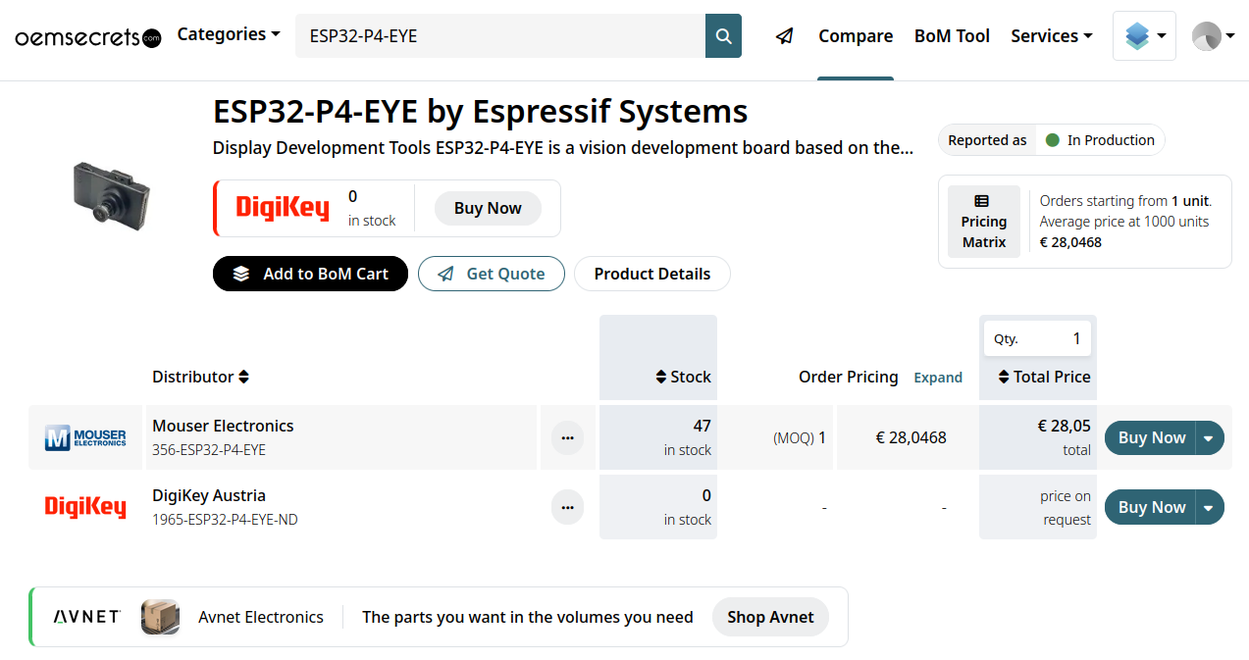The image size is (1249, 660).
Task: Click the Get Quote button
Action: tap(492, 274)
